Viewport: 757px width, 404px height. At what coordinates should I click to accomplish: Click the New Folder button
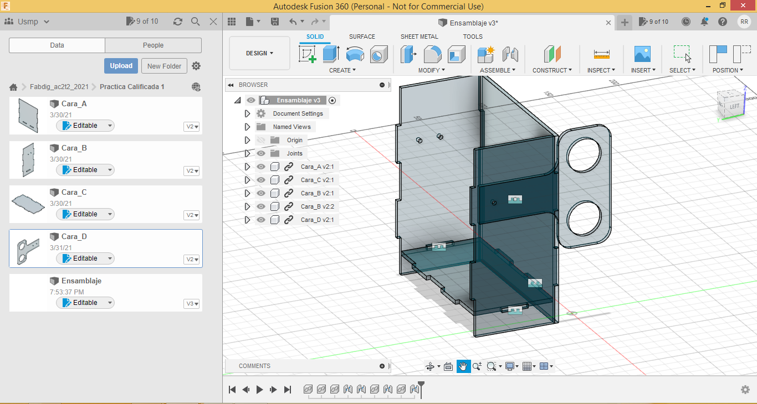click(x=165, y=66)
